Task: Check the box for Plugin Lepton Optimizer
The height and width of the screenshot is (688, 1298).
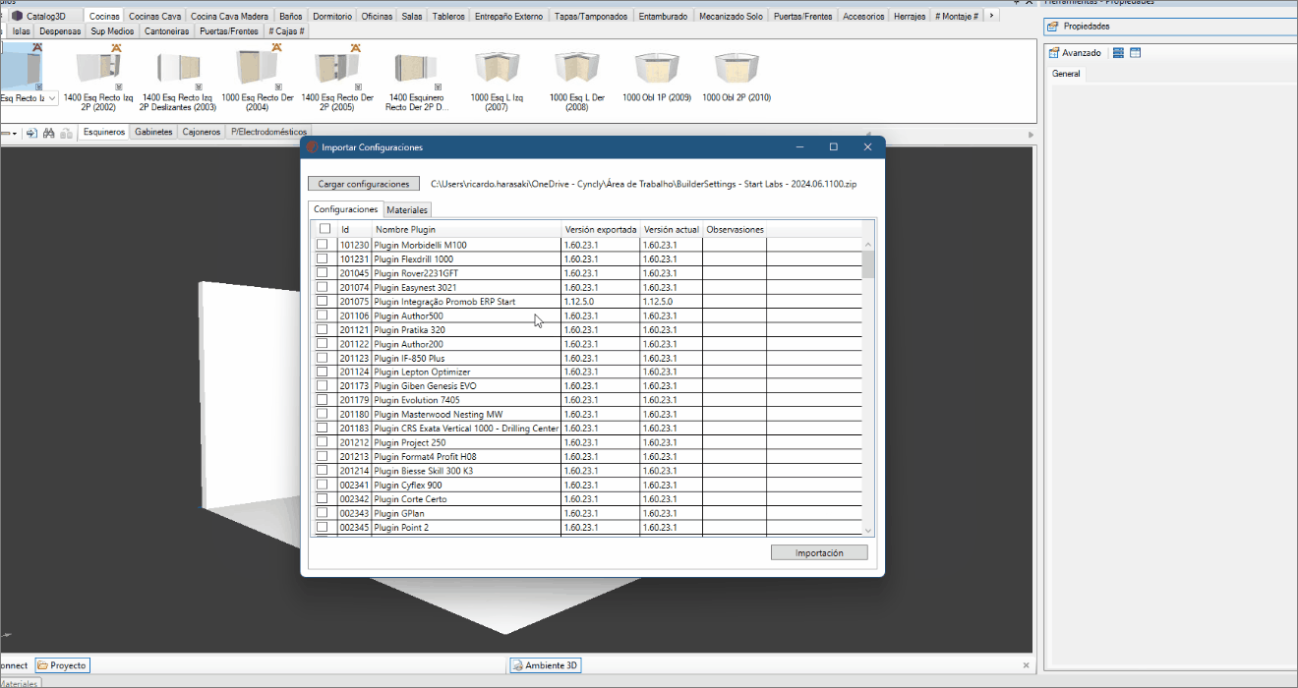Action: 322,373
